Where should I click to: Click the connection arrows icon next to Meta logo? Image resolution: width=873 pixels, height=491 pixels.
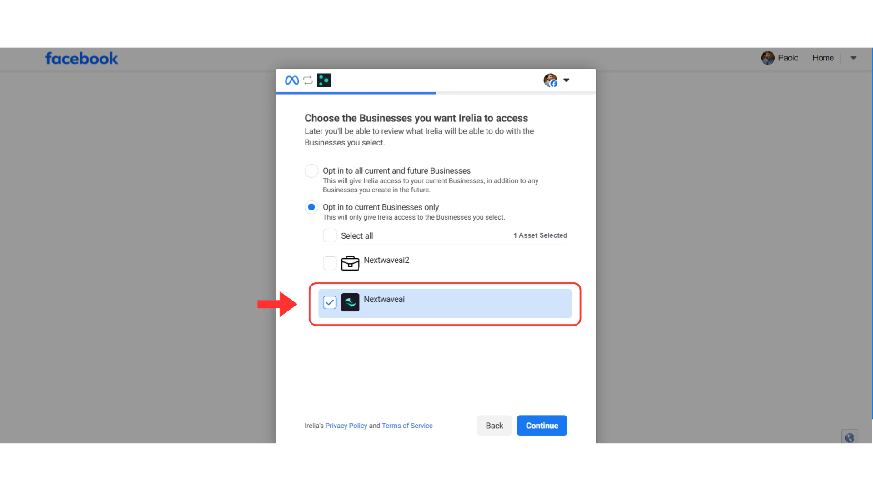point(308,80)
